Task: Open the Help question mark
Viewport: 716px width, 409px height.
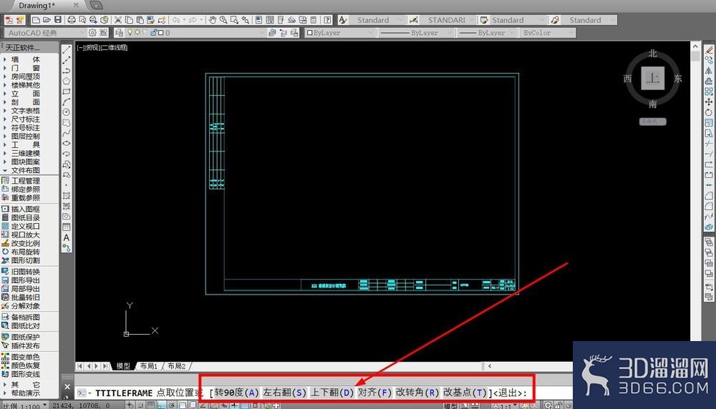Action: coord(327,20)
